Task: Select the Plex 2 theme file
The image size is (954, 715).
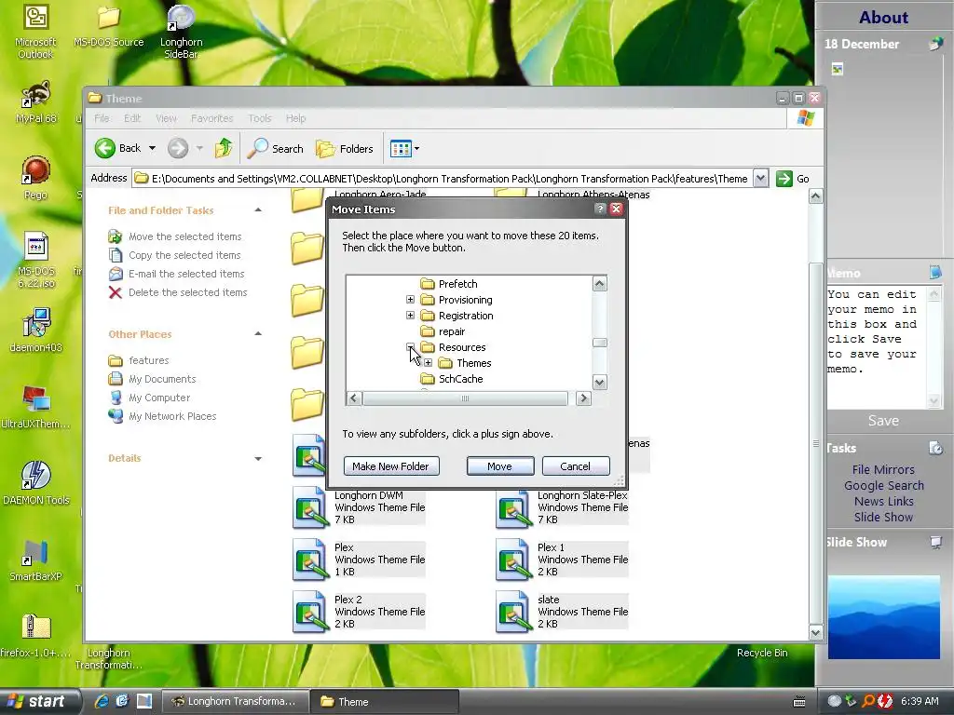Action: coord(359,612)
